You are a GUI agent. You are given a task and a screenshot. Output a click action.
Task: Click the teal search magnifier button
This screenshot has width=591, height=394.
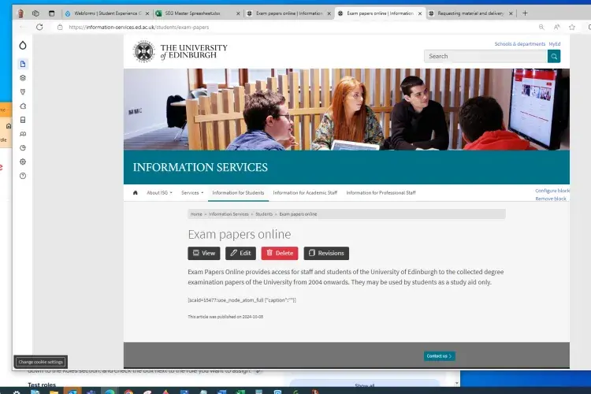tap(554, 56)
